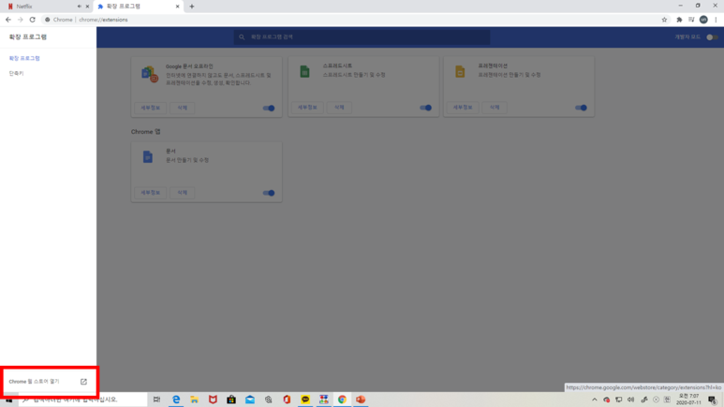Open File Explorer from taskbar
The image size is (724, 407).
click(x=195, y=400)
